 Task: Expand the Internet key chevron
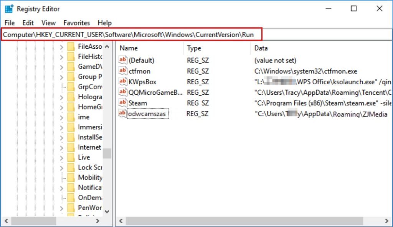(x=61, y=148)
